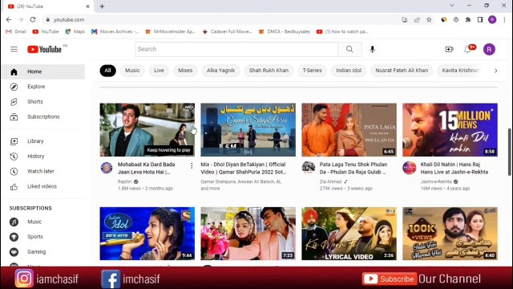513x289 pixels.
Task: Bookmark this page with star icon
Action: click(429, 19)
